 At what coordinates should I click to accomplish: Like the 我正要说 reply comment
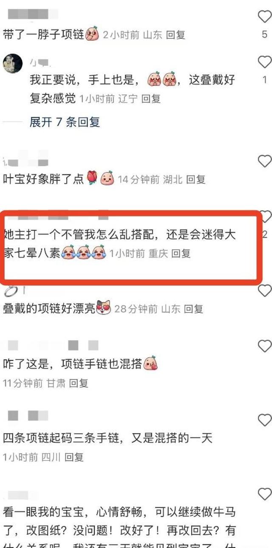[265, 62]
